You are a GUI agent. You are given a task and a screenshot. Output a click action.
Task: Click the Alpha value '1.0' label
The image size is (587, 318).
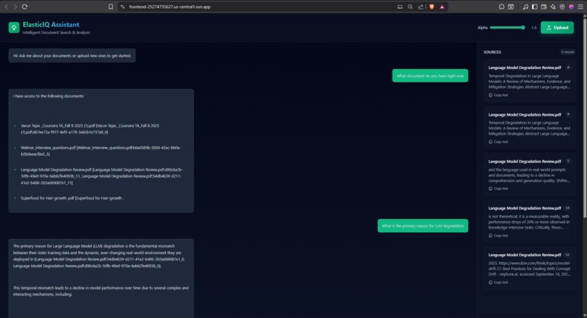[x=534, y=28]
